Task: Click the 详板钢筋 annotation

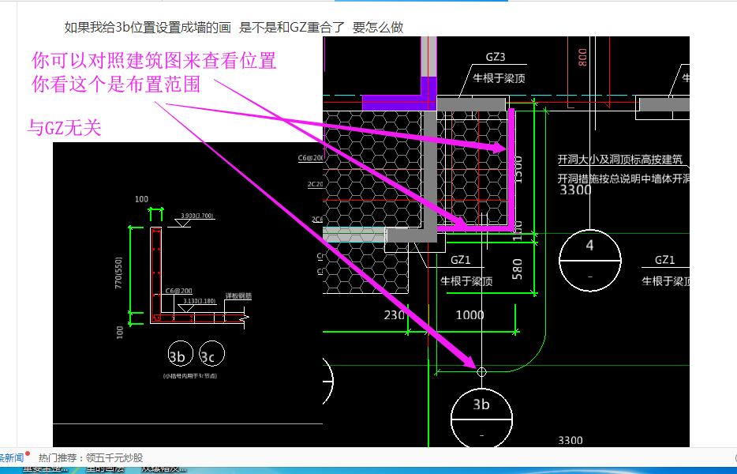Action: (x=238, y=295)
